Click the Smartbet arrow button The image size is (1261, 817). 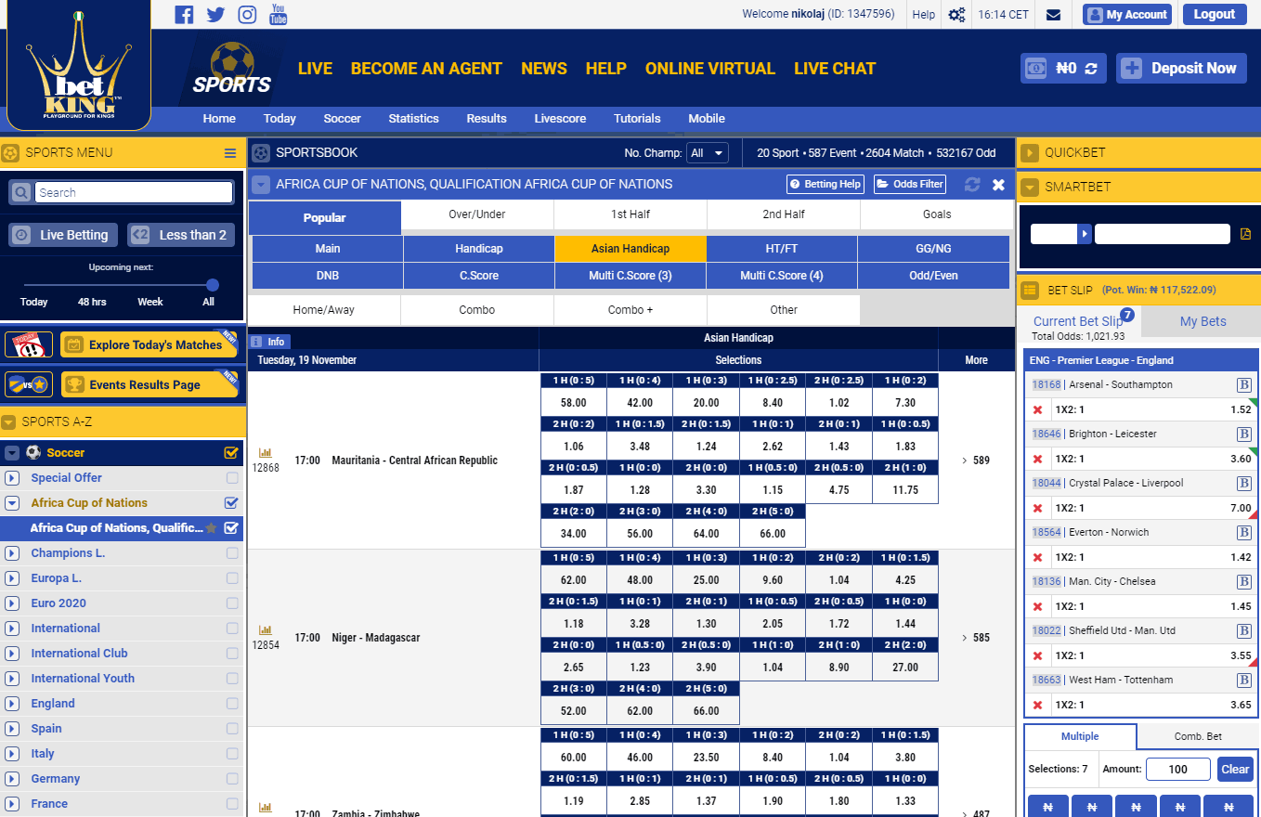click(x=1084, y=234)
